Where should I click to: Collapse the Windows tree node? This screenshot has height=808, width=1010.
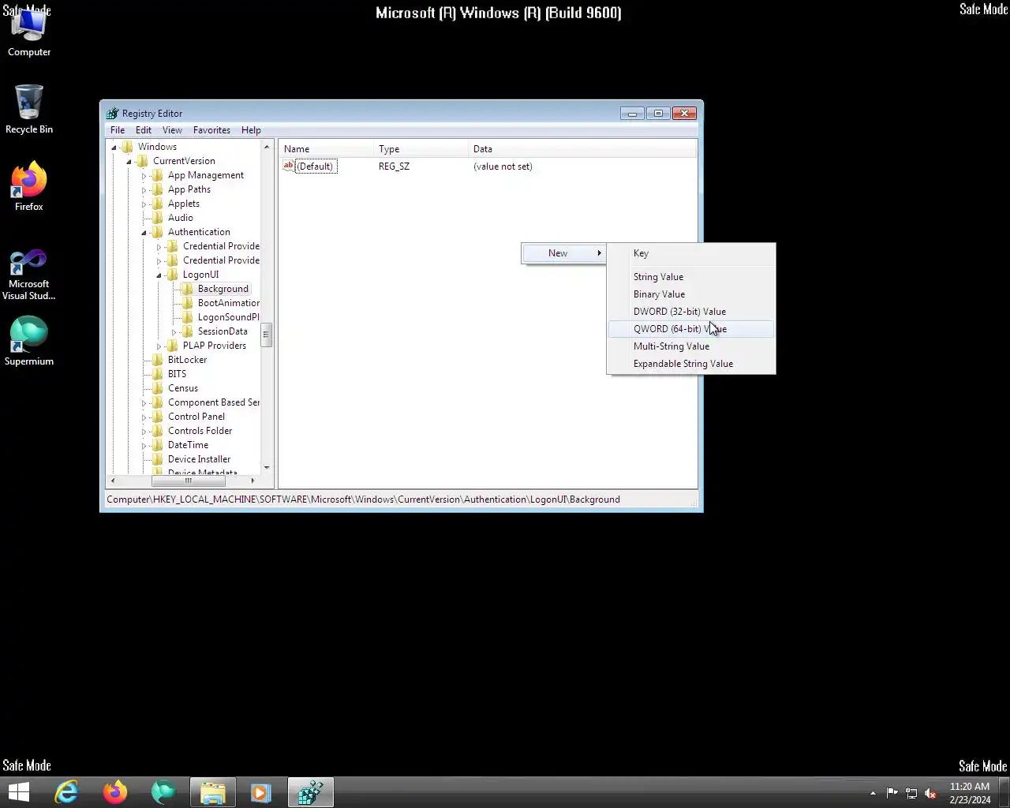coord(114,148)
